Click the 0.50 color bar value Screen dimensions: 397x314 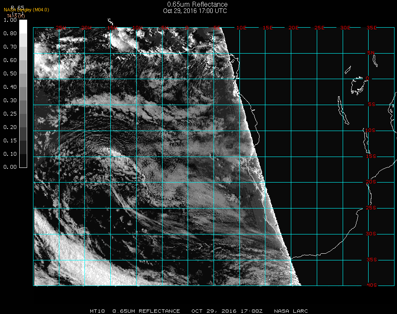pos(10,74)
